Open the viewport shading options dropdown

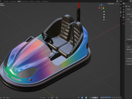(x=99, y=98)
